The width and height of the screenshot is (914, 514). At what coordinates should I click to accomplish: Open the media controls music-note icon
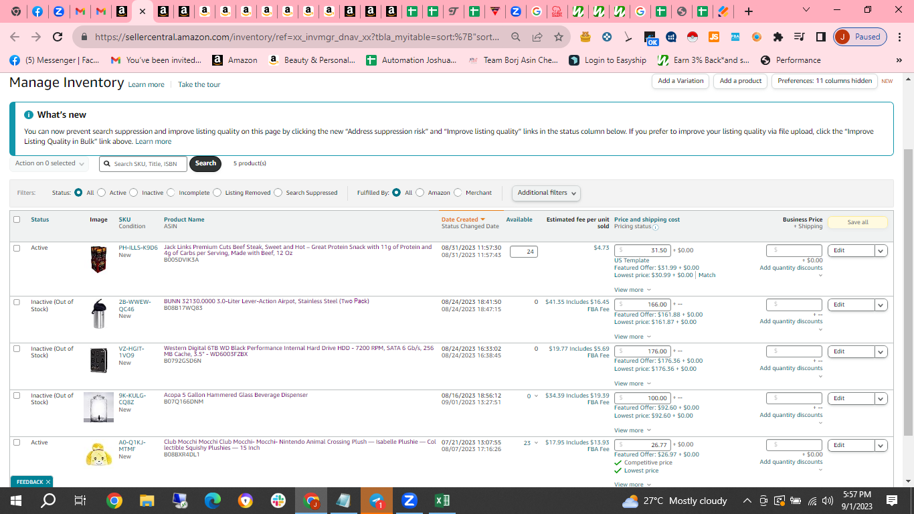799,37
